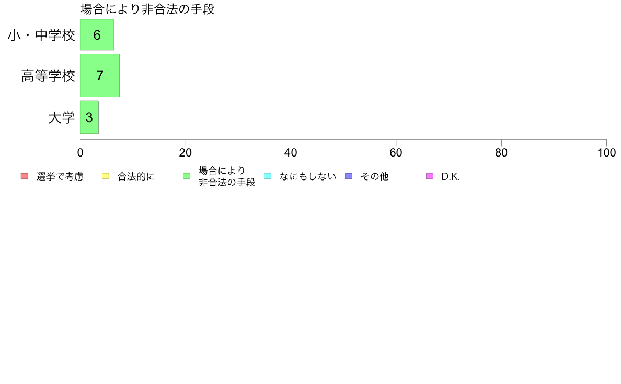This screenshot has height=384, width=621.
Task: Select the 大学 bar showing 3
Action: 89,117
